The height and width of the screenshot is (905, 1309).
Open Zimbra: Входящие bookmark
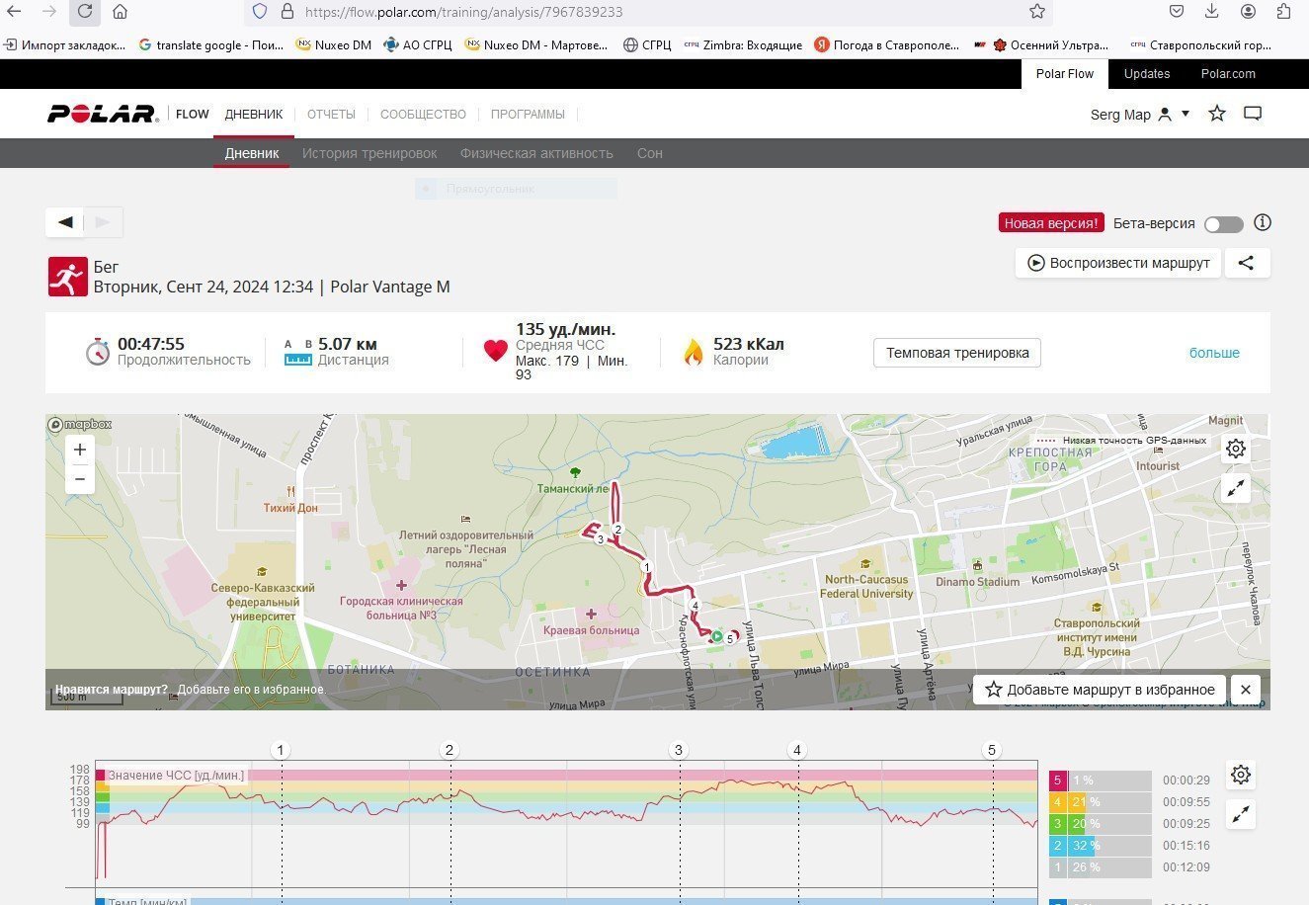[x=743, y=44]
